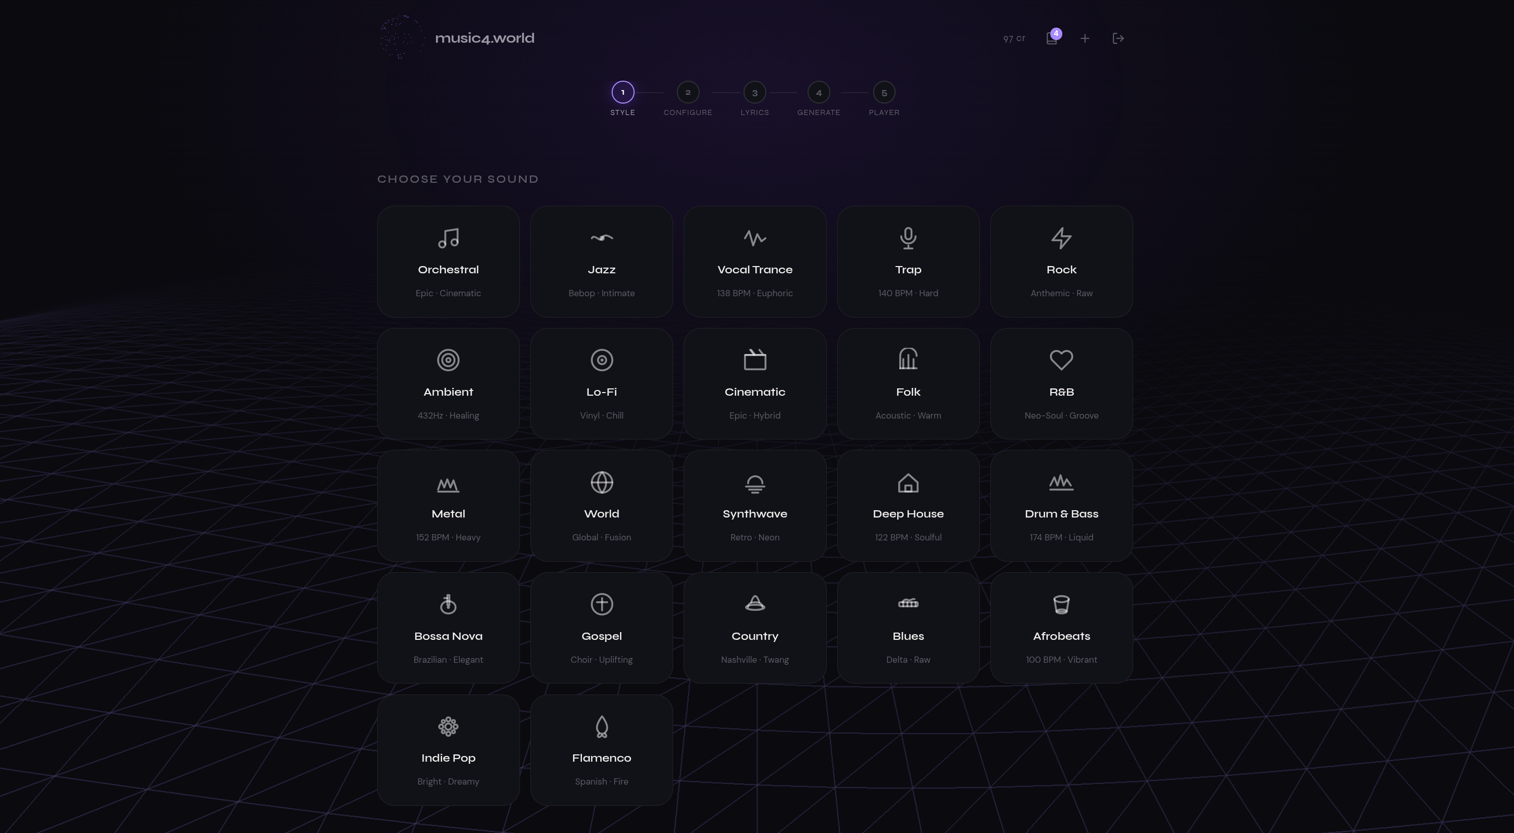Choose the Deep House home icon

[x=908, y=483]
